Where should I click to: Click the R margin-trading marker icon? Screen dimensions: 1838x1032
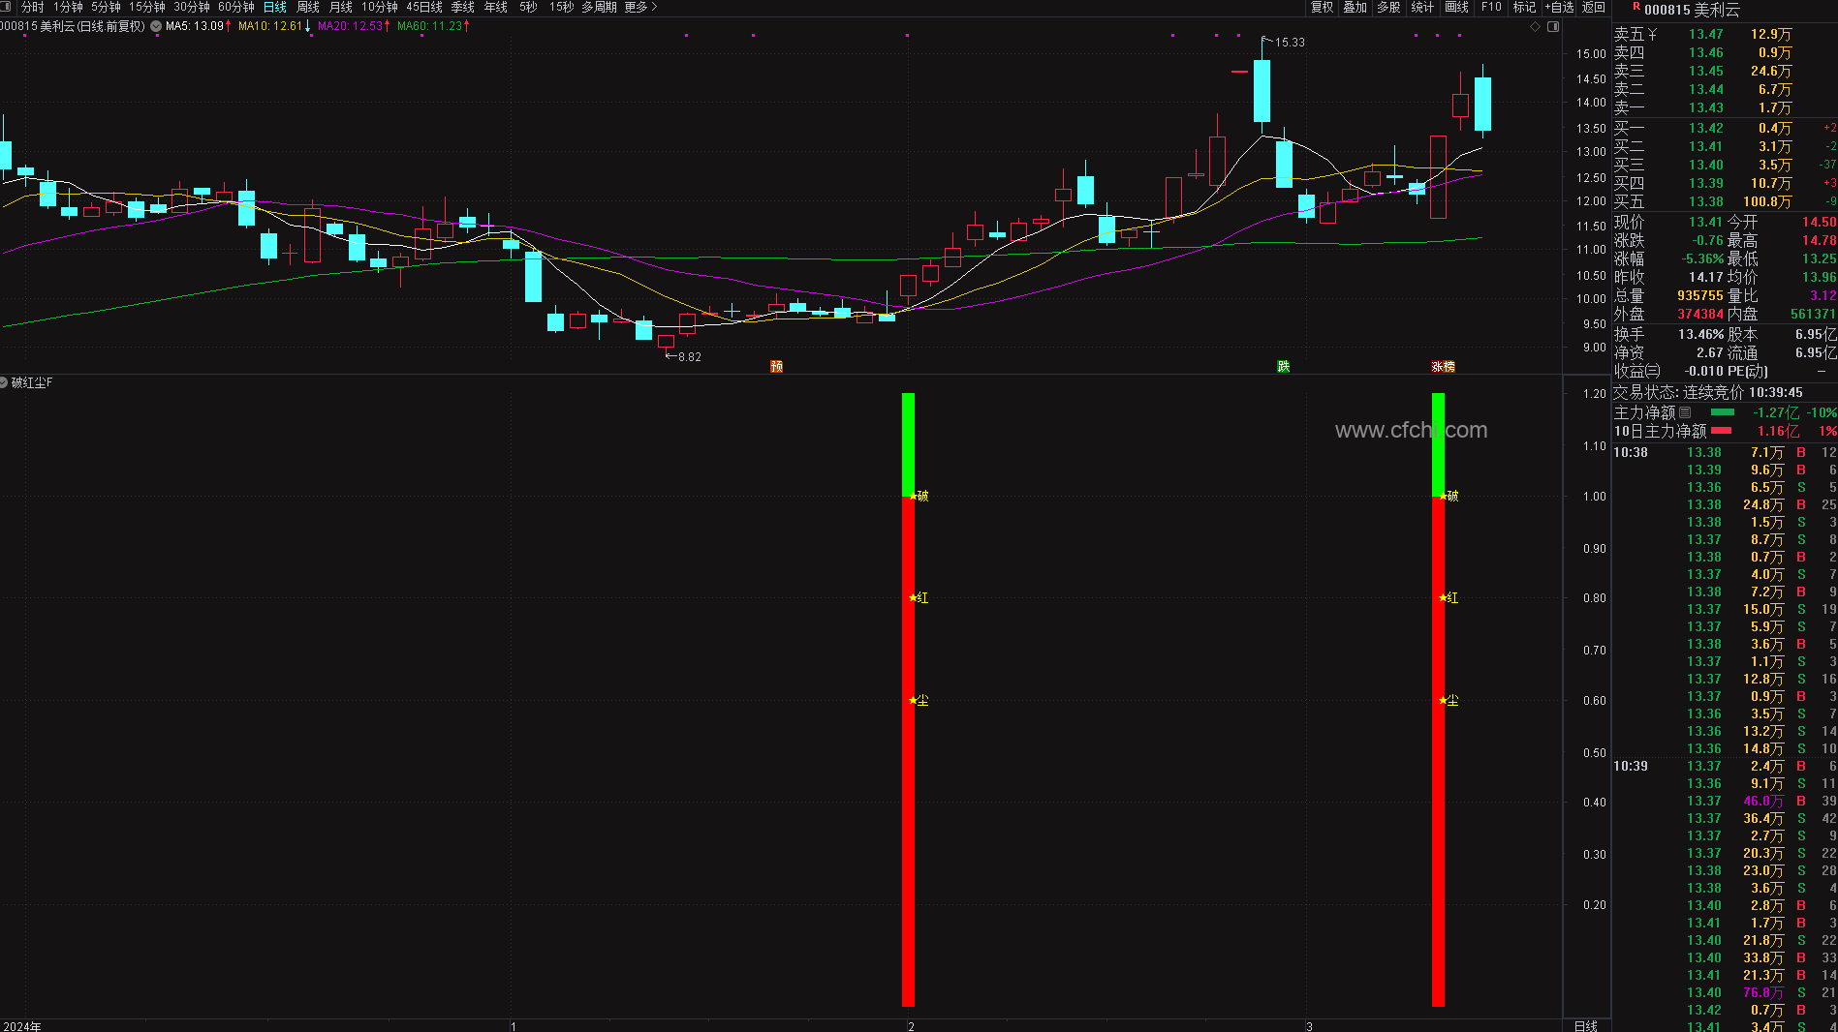pyautogui.click(x=1636, y=7)
